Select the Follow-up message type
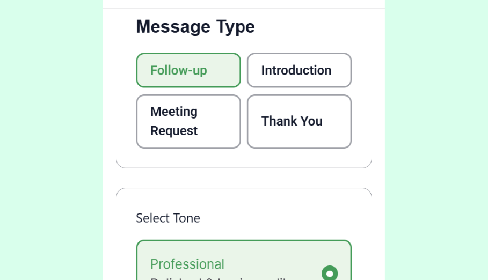This screenshot has height=280, width=488. coord(188,70)
